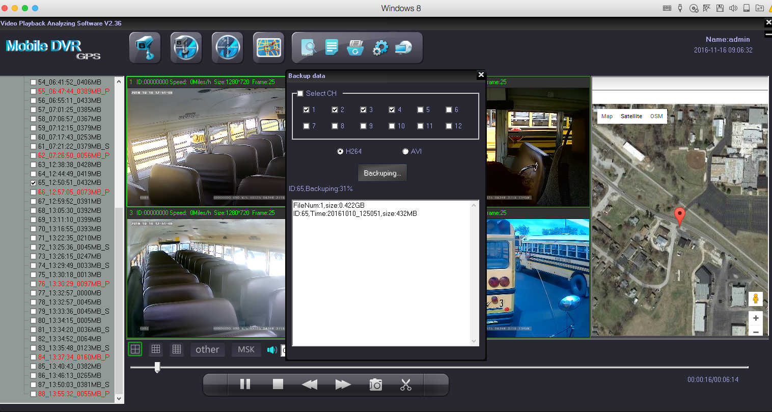Select the AVI format radio button

(x=405, y=151)
